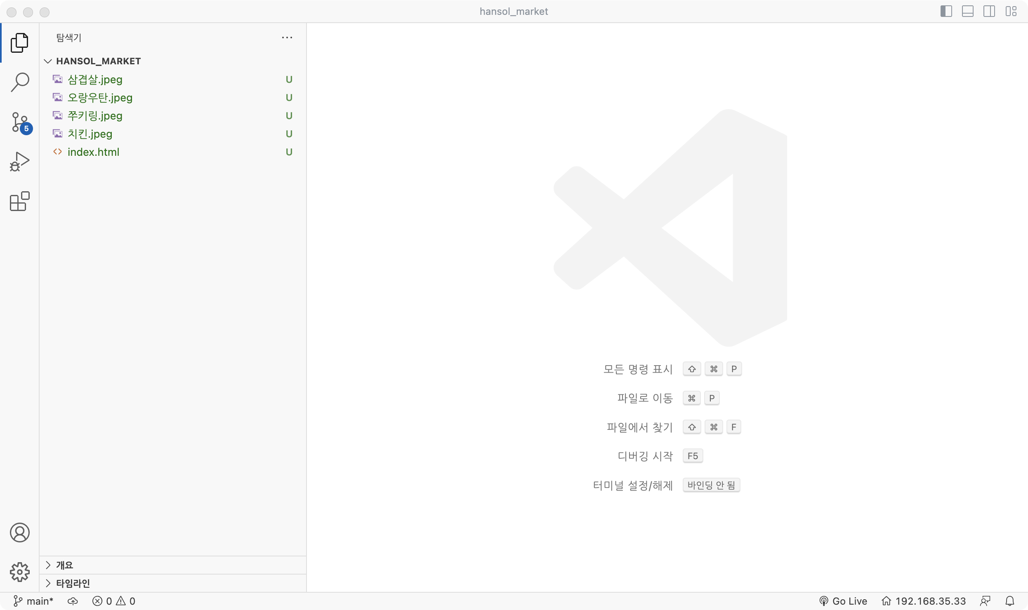Click the 바인딩 안 됨 key hint

[711, 485]
